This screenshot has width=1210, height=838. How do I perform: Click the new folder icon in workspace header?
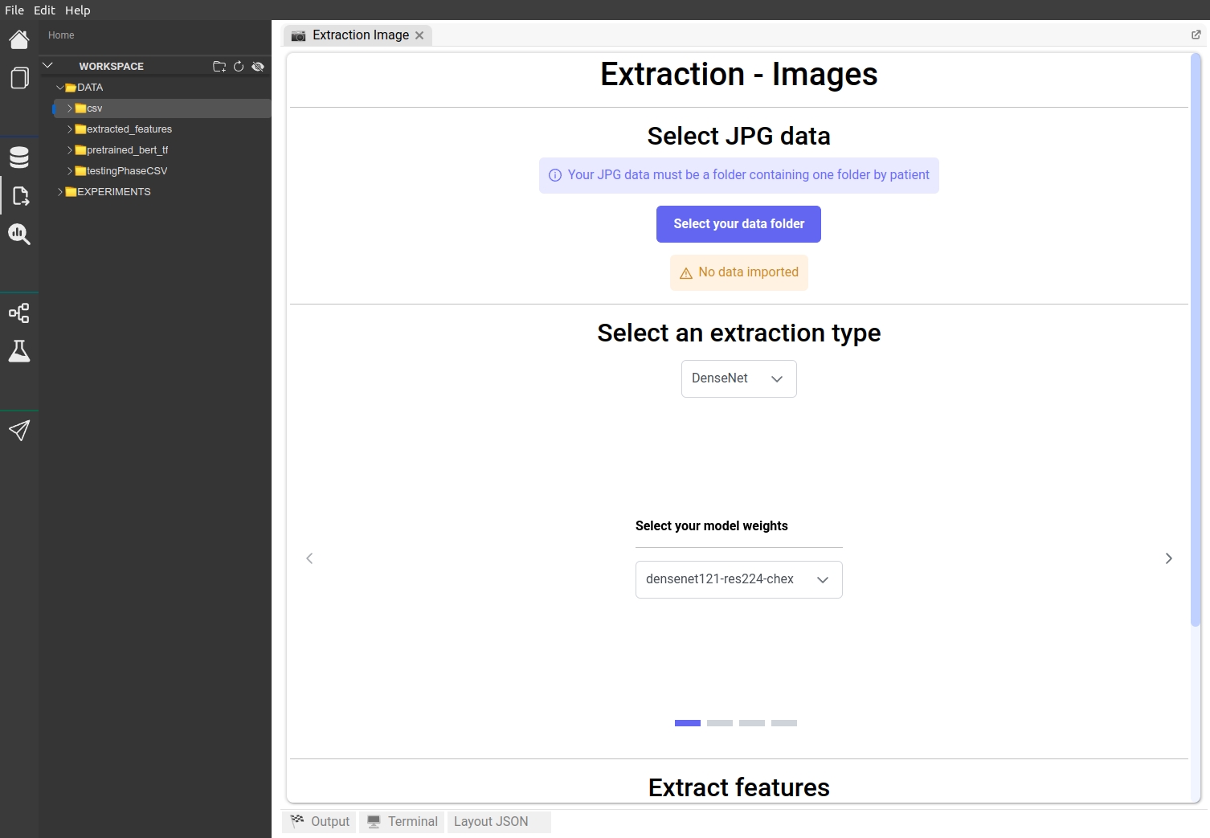tap(219, 67)
